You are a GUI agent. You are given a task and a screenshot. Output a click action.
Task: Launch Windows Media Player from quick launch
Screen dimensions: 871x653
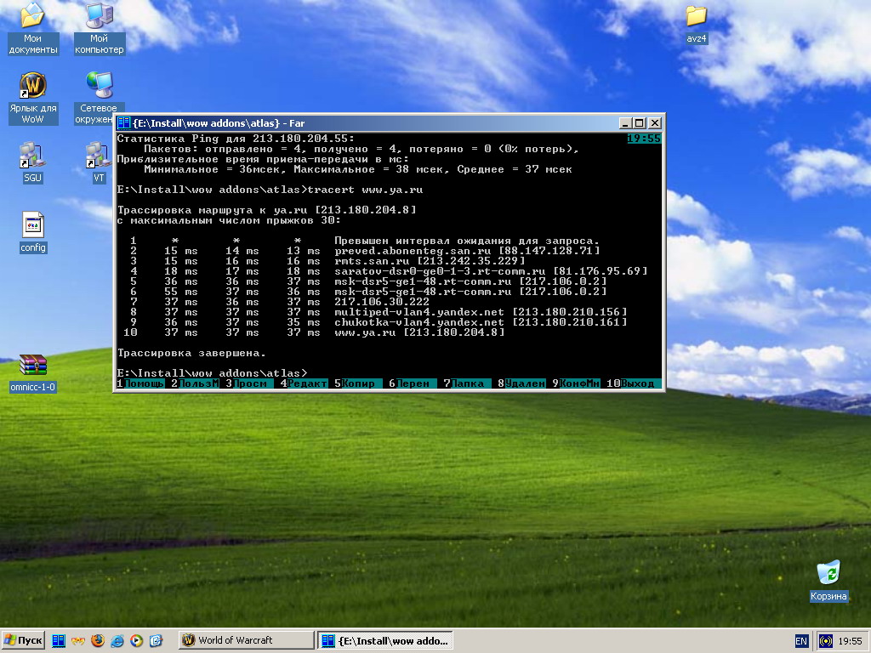tap(137, 640)
